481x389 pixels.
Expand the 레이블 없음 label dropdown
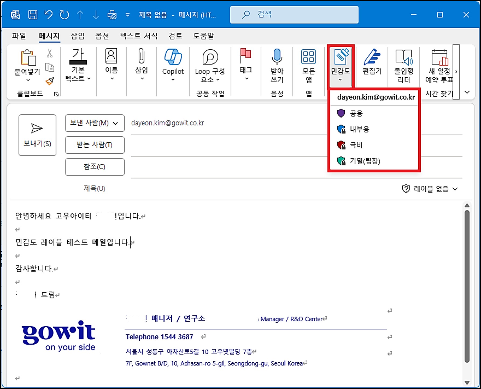(x=430, y=189)
